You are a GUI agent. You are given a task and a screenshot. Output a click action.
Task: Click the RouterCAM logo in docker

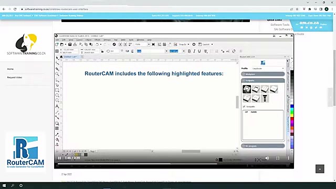coord(263,63)
